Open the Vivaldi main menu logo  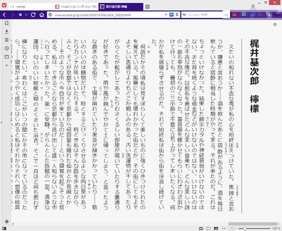click(x=5, y=6)
